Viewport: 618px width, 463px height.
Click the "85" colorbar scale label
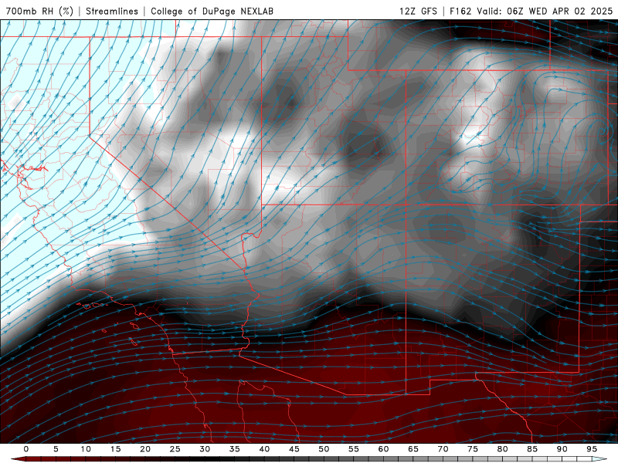pos(532,449)
